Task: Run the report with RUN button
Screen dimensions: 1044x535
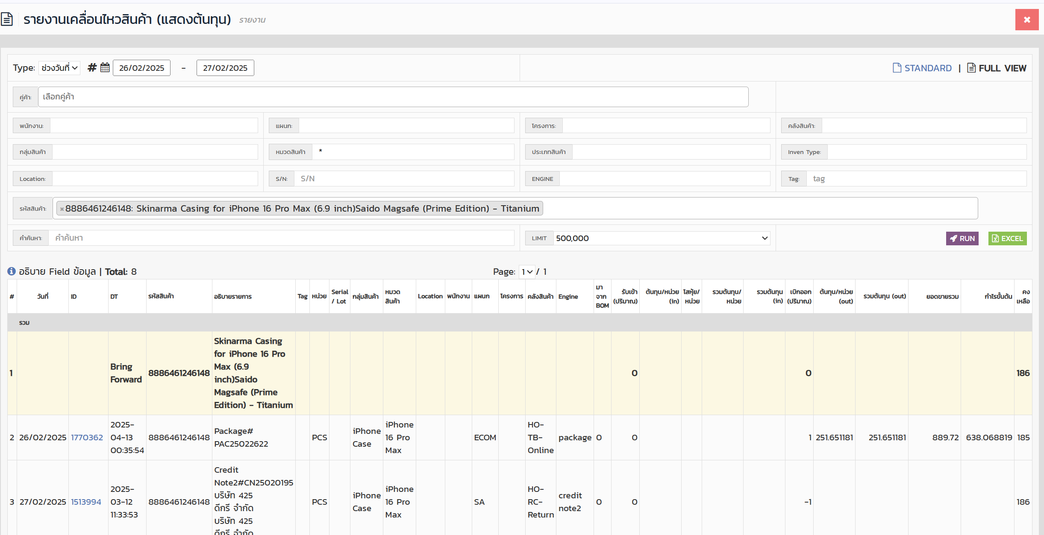Action: [x=962, y=238]
